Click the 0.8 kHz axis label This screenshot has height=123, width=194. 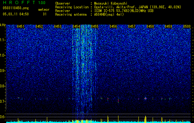[x=2, y=86]
